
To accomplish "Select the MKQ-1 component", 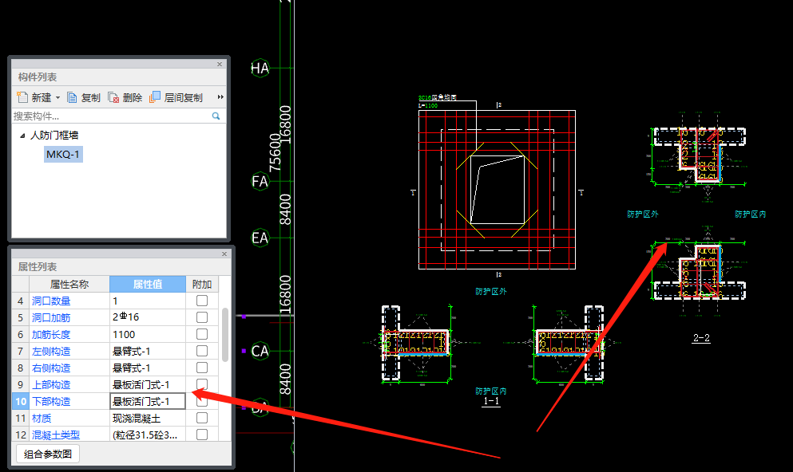I will tap(63, 155).
